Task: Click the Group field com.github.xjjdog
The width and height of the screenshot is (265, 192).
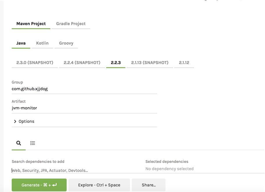Action: [84, 89]
